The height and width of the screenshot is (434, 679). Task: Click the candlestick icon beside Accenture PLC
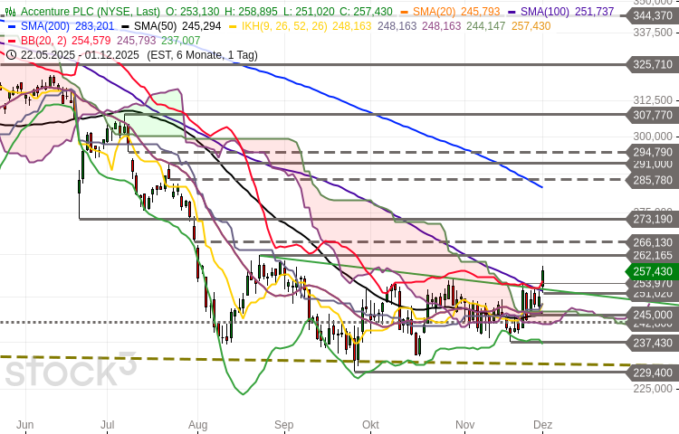(10, 12)
